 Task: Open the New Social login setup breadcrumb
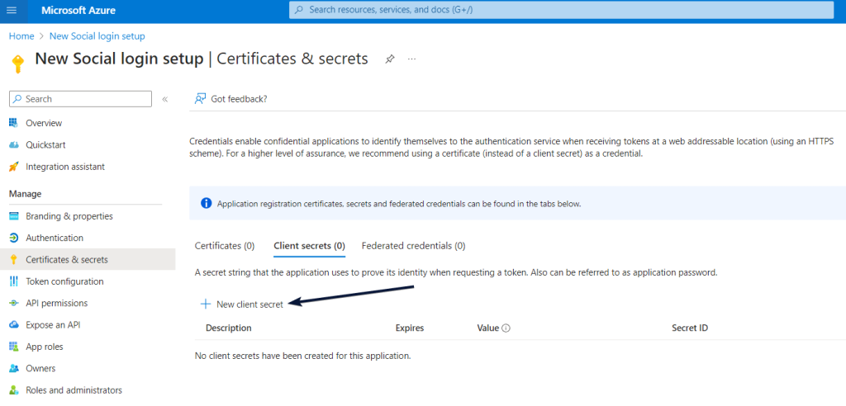click(97, 36)
